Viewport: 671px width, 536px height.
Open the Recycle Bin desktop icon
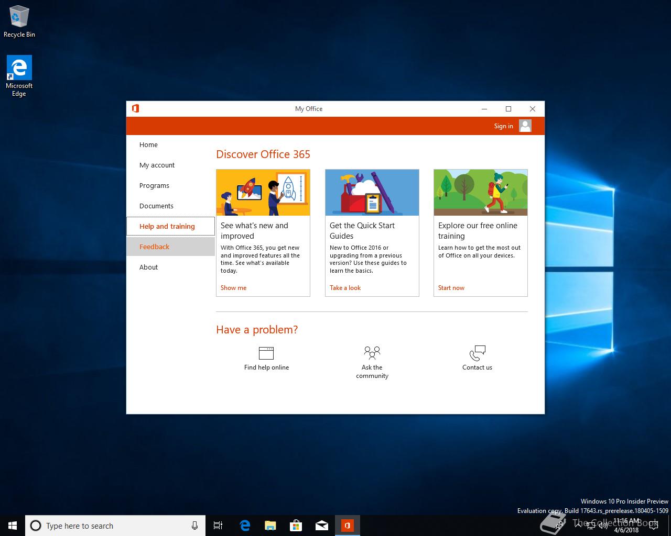(19, 22)
